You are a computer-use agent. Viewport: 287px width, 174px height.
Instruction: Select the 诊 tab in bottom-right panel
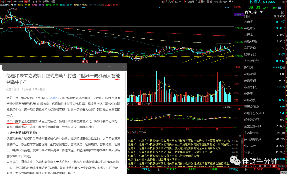(x=251, y=166)
